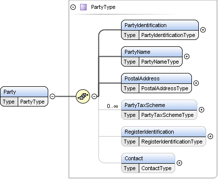Click the yellow sequence compositor icon
218x179 pixels.
coord(83,96)
